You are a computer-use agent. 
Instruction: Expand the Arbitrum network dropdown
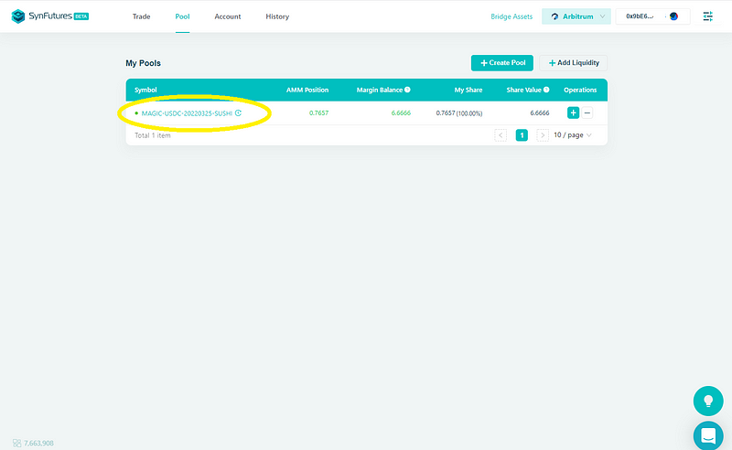(x=576, y=16)
